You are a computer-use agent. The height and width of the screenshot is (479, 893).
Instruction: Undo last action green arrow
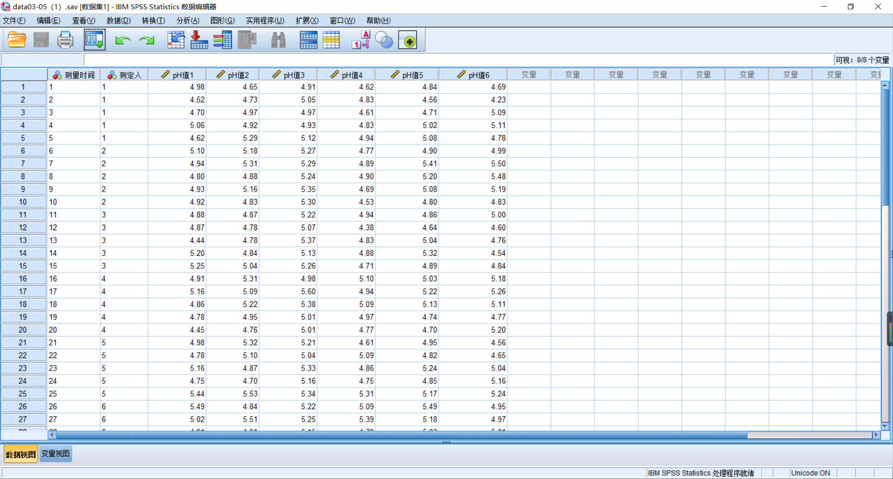123,40
